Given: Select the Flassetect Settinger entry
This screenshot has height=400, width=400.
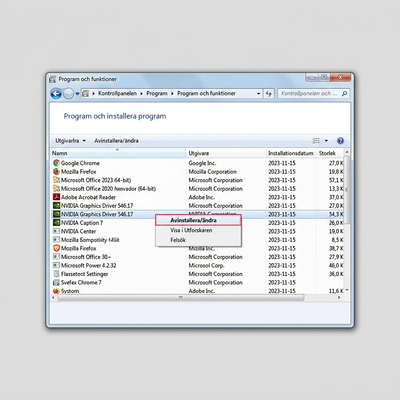Looking at the screenshot, I should click(84, 274).
